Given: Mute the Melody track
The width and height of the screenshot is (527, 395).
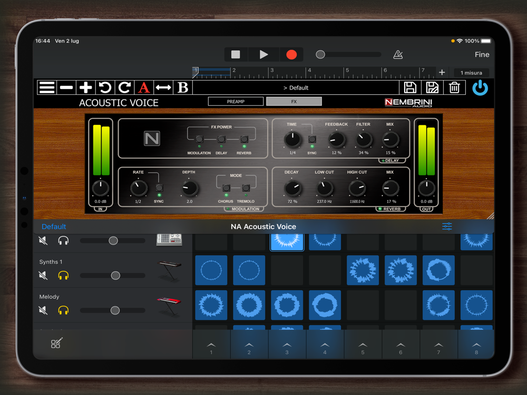Looking at the screenshot, I should [x=43, y=310].
